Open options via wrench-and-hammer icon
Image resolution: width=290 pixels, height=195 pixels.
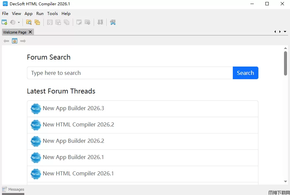[113, 22]
